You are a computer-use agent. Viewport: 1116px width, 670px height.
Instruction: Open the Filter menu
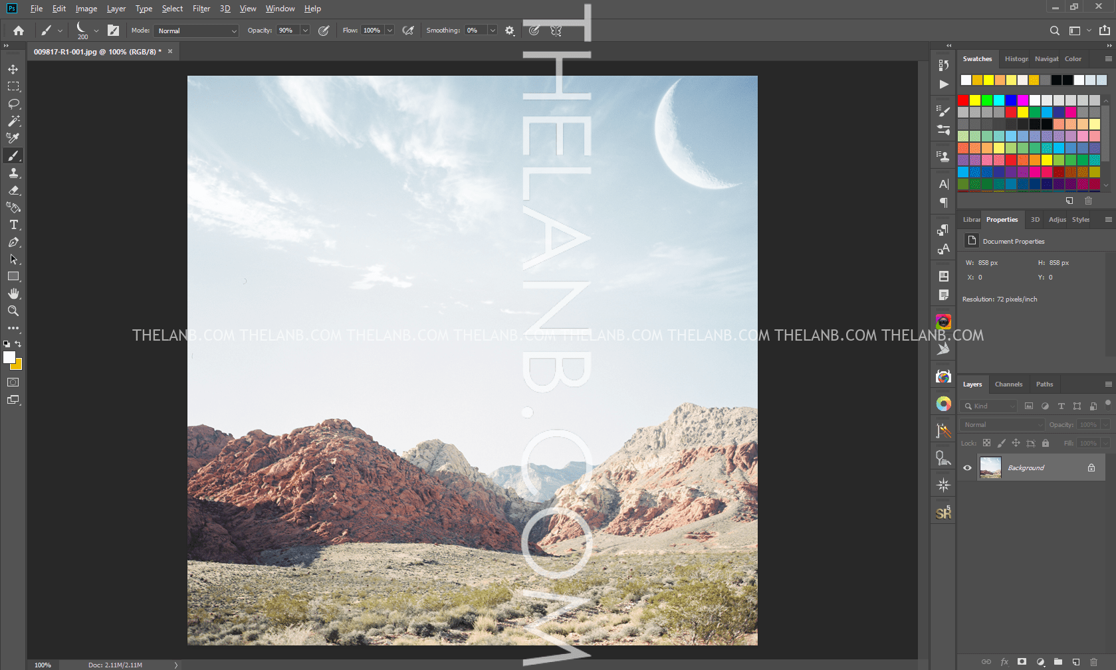pos(201,9)
